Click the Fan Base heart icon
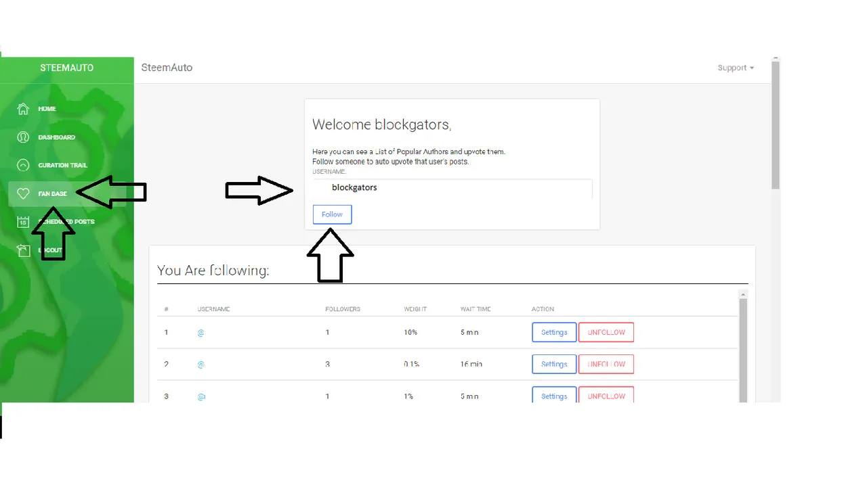This screenshot has height=487, width=867. tap(23, 193)
